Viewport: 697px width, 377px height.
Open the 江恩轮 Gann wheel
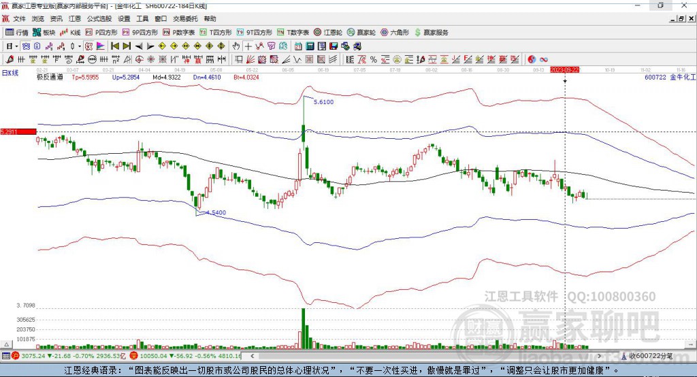328,33
